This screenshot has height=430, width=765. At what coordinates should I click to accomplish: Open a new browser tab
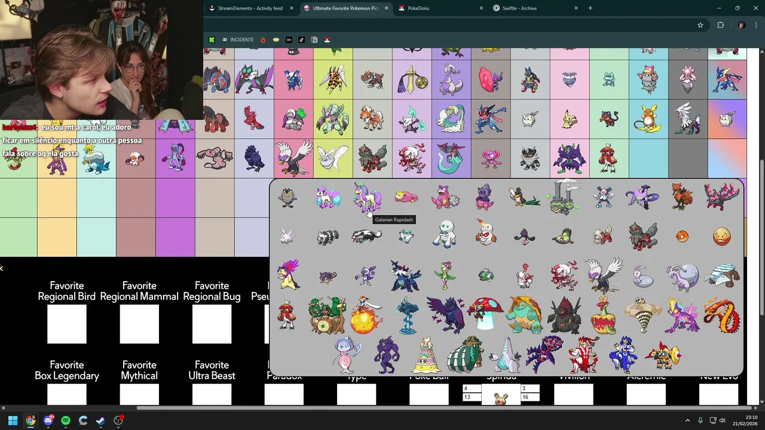(x=590, y=8)
